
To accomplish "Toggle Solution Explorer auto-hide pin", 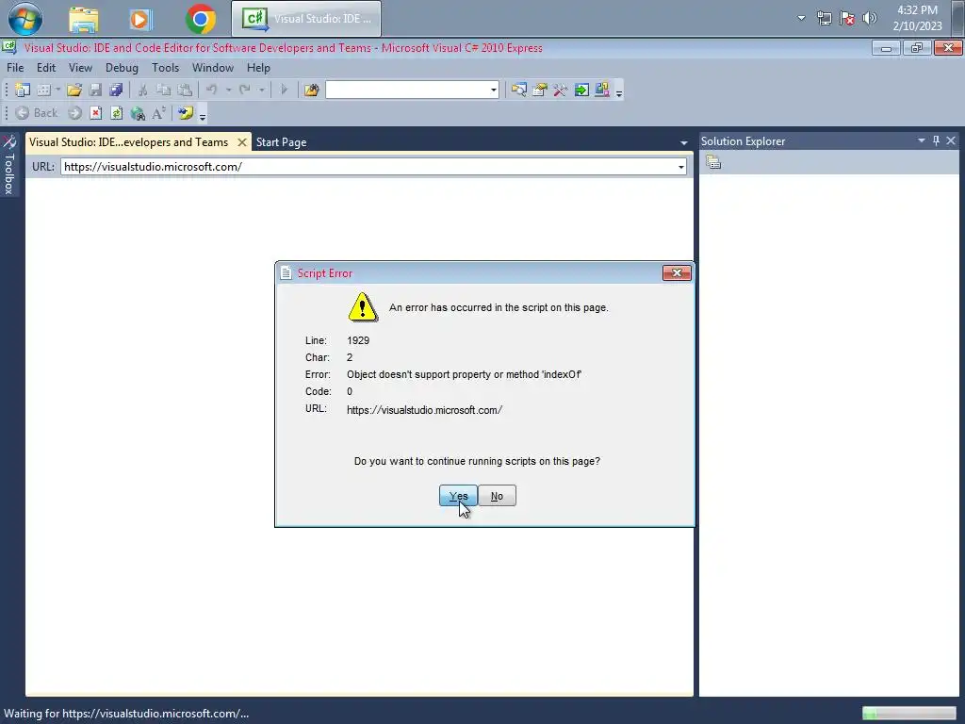I will (936, 141).
